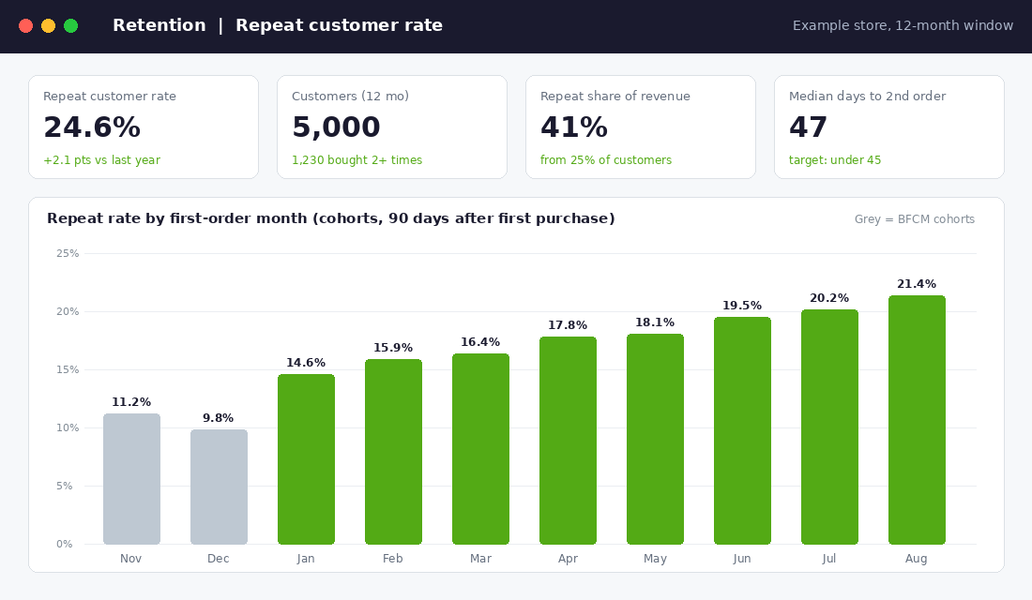The height and width of the screenshot is (600, 1032).
Task: Click the 0% y-axis tick label
Action: [x=65, y=544]
